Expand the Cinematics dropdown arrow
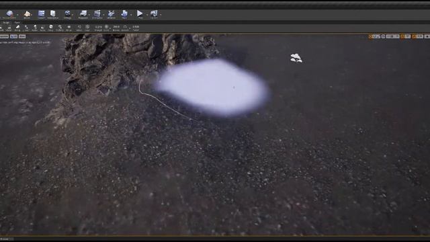430x242 pixels. pos(104,15)
